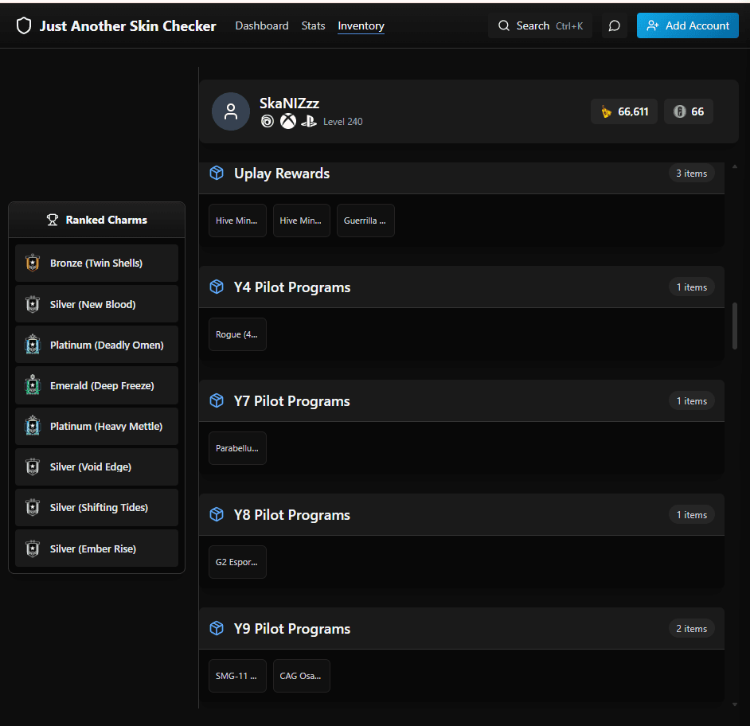
Task: Click the Search box
Action: pos(540,25)
